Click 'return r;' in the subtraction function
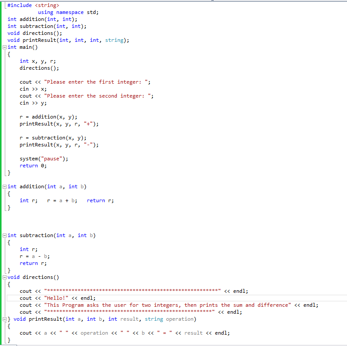The height and width of the screenshot is (346, 347). (x=33, y=263)
